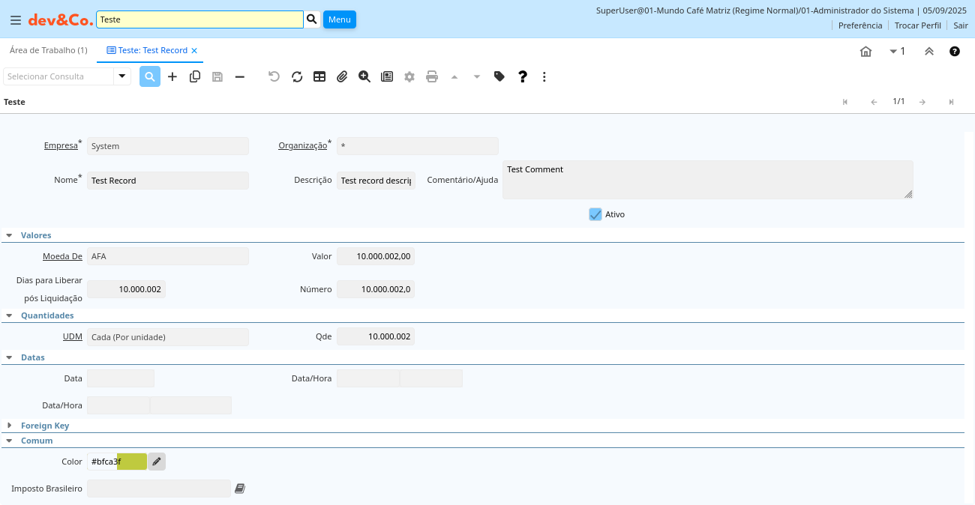Collapse the Quantidades section
975x505 pixels.
pyautogui.click(x=10, y=315)
